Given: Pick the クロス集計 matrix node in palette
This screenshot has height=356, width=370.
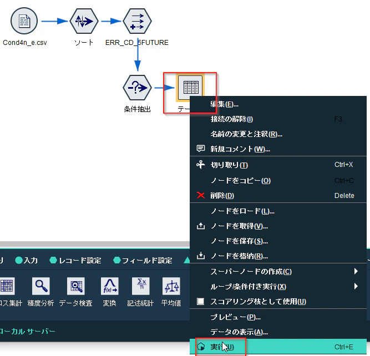Looking at the screenshot, I should [7, 286].
